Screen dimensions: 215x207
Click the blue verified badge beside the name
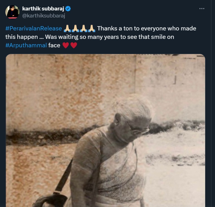pos(68,9)
